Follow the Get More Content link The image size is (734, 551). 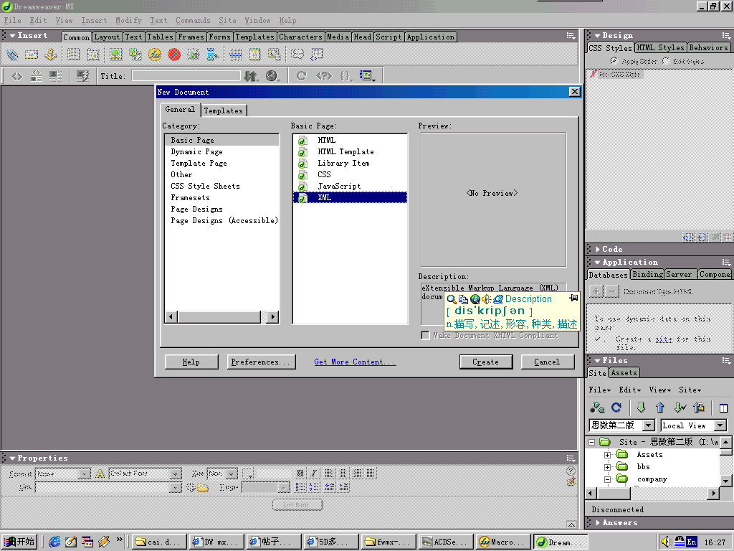355,362
